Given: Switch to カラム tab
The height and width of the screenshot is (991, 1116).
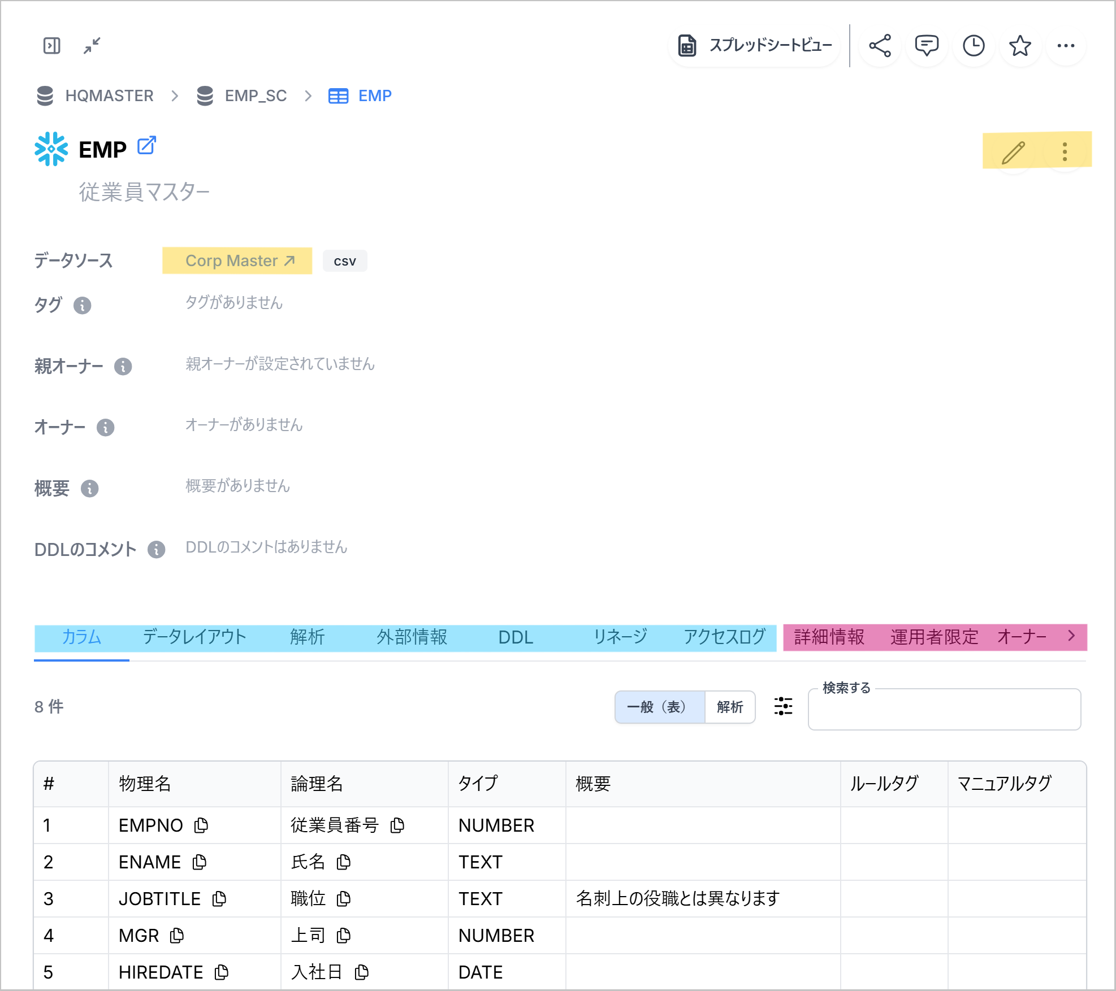Looking at the screenshot, I should pos(81,638).
